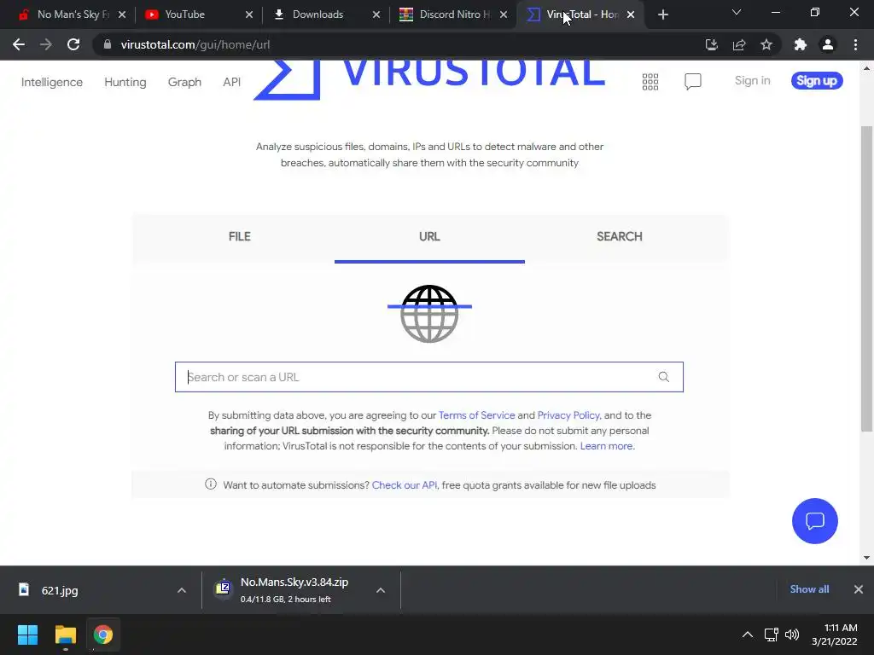Select the SEARCH tab

(620, 237)
